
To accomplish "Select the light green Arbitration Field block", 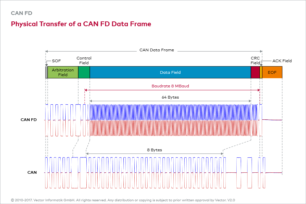I will click(63, 72).
